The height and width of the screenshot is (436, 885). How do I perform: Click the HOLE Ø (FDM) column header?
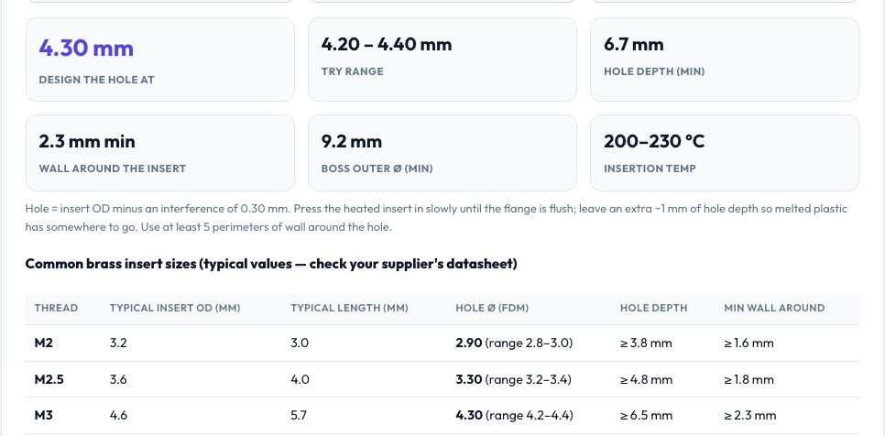pyautogui.click(x=492, y=308)
